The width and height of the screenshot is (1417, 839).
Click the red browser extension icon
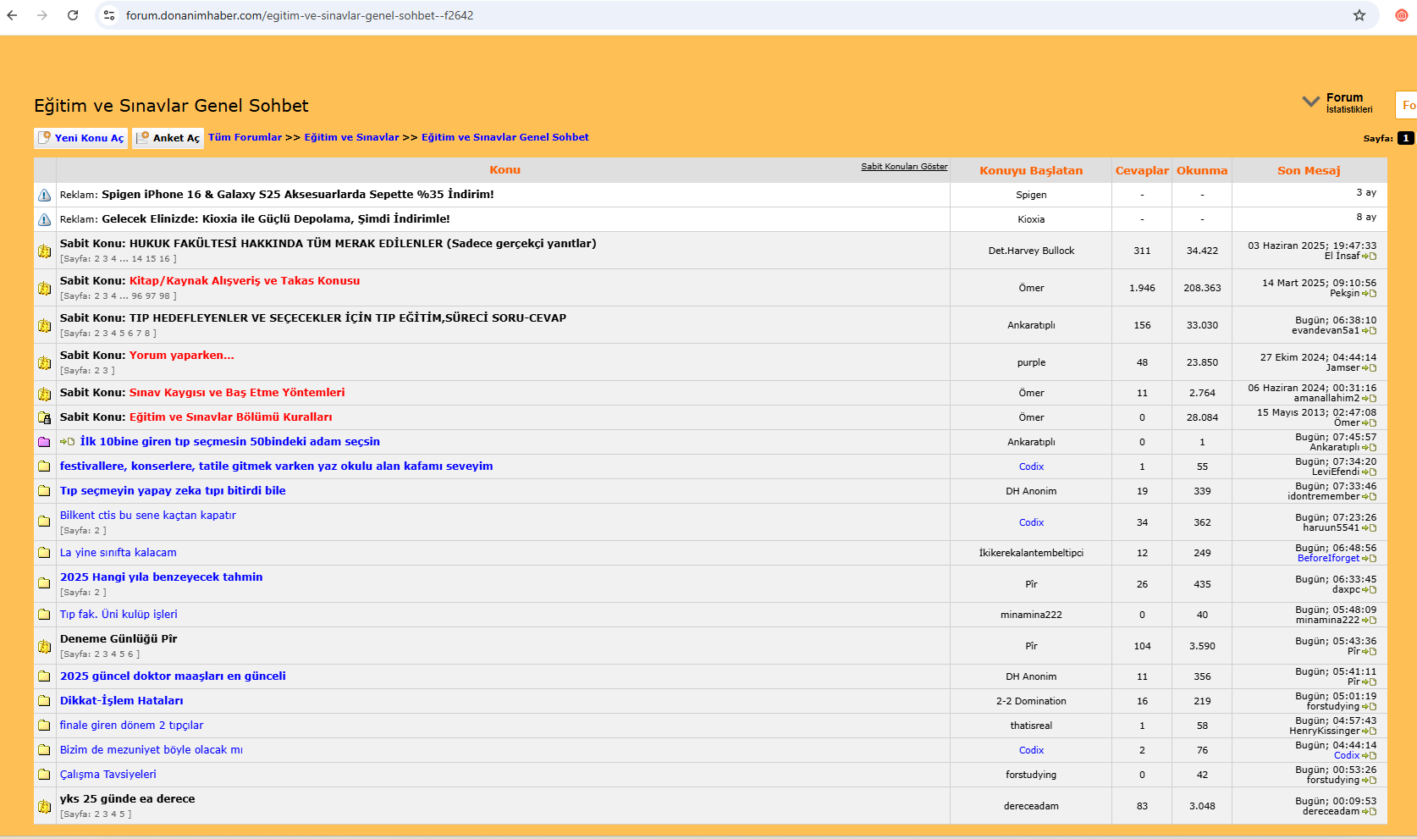click(x=1402, y=15)
